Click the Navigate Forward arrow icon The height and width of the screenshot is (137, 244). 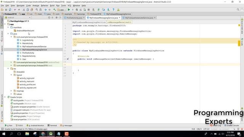[x=50, y=10]
